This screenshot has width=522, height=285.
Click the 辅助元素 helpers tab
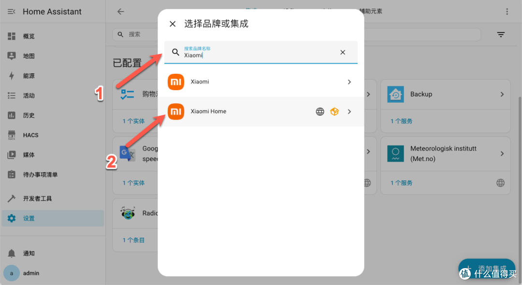[x=371, y=11]
